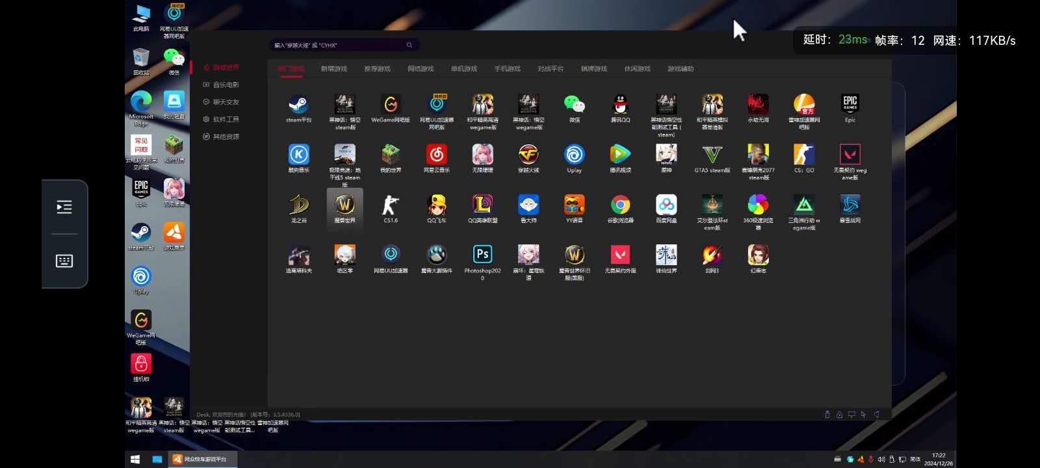
Task: Switch to 单机游戏 tab
Action: tap(464, 69)
